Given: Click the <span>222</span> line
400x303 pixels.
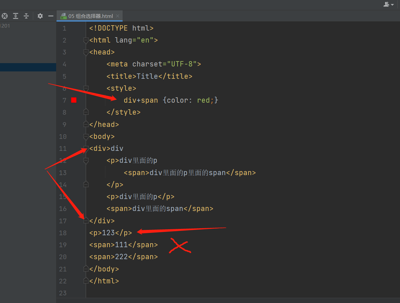Looking at the screenshot, I should (124, 257).
